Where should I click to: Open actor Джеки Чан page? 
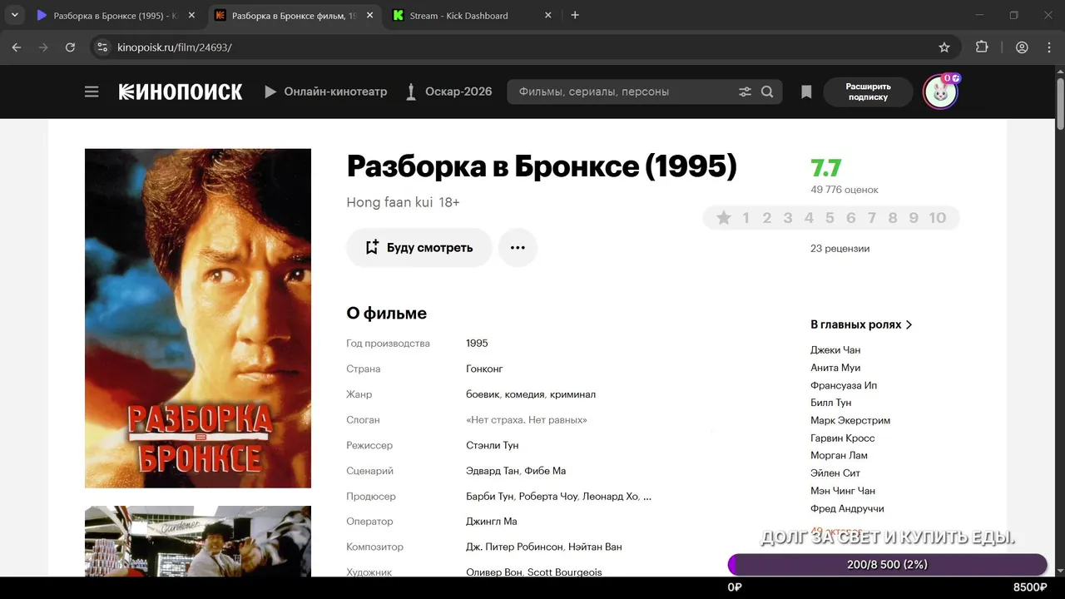pyautogui.click(x=835, y=350)
